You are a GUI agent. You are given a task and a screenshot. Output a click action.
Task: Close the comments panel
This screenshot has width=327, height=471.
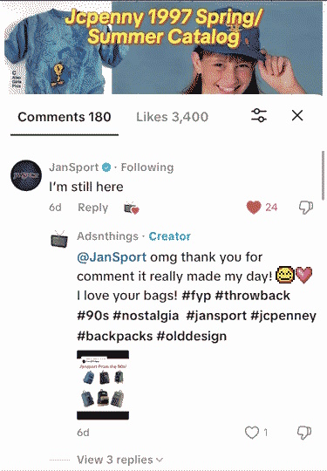click(x=297, y=115)
